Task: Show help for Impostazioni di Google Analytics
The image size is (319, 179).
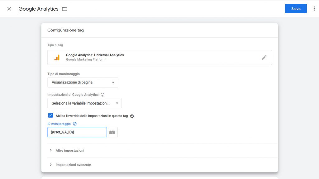Action: click(x=102, y=95)
